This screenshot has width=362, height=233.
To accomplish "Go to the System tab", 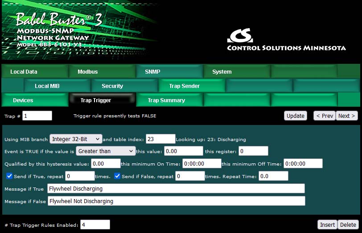I will 222,71.
